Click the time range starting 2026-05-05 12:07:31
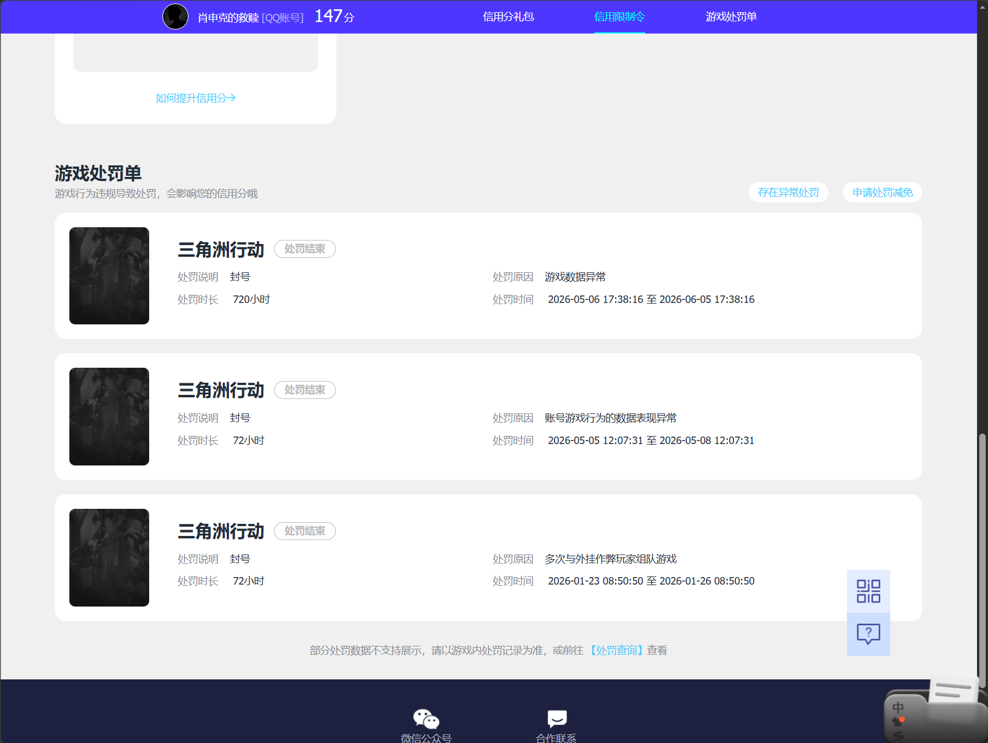 651,441
